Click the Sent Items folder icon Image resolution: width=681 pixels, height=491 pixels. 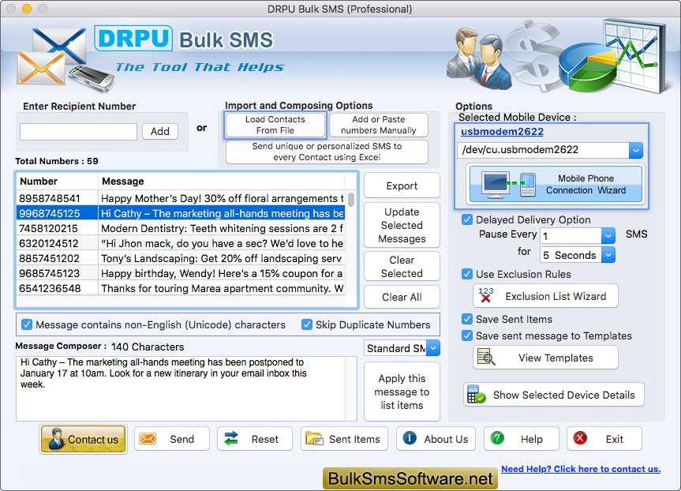[313, 439]
